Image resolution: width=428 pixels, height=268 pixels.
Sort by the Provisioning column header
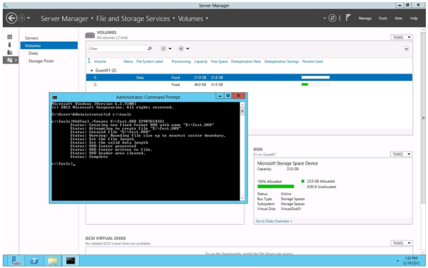[x=181, y=62]
